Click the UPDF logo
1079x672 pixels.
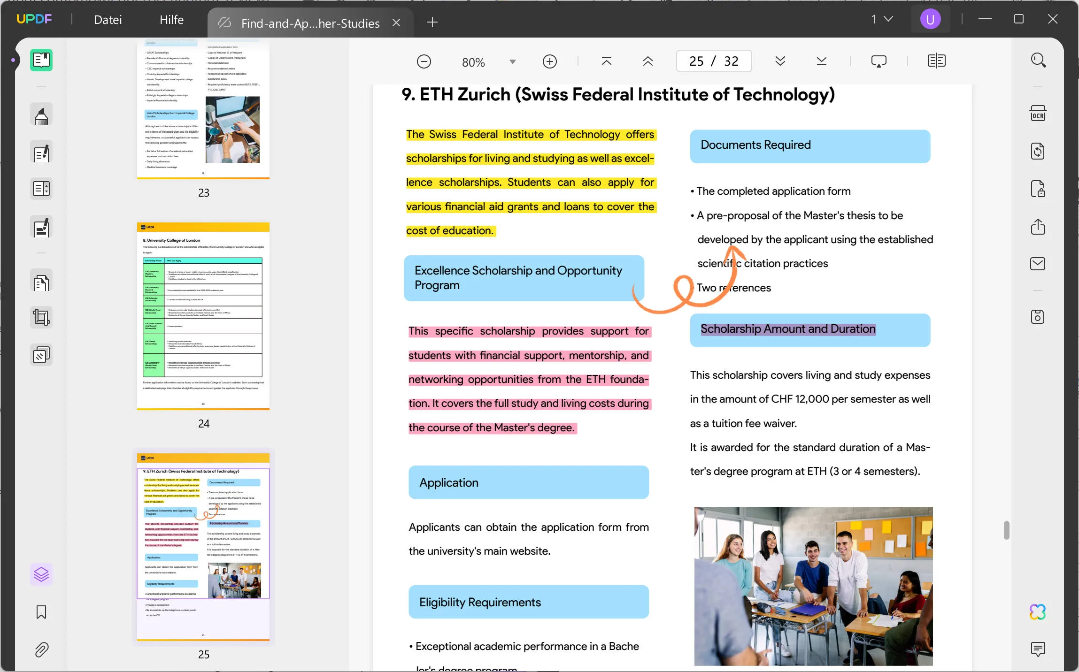[34, 19]
